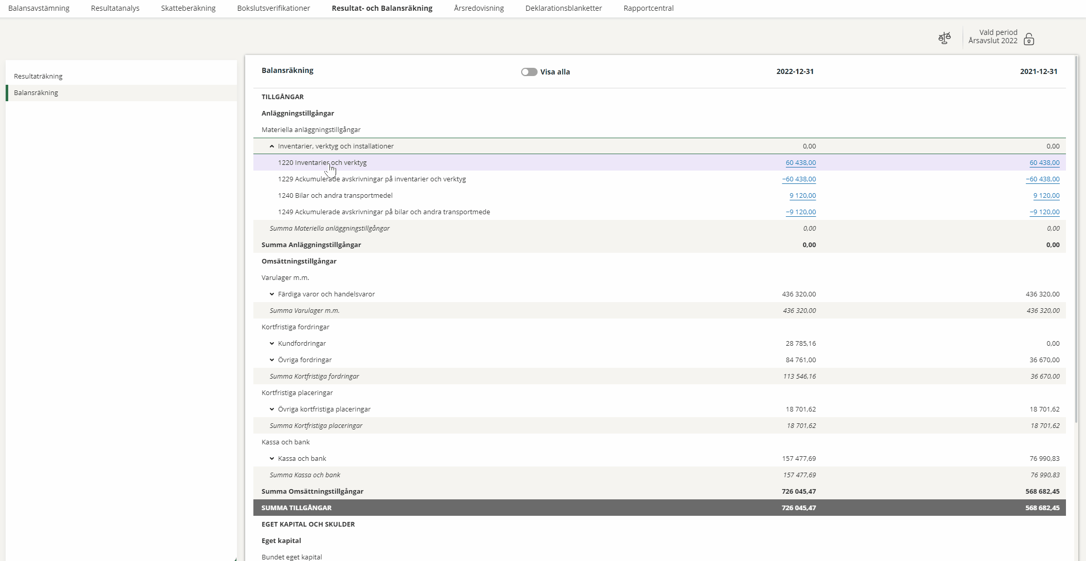Open the Deklarationsblanketter tab
This screenshot has width=1086, height=561.
[x=563, y=8]
